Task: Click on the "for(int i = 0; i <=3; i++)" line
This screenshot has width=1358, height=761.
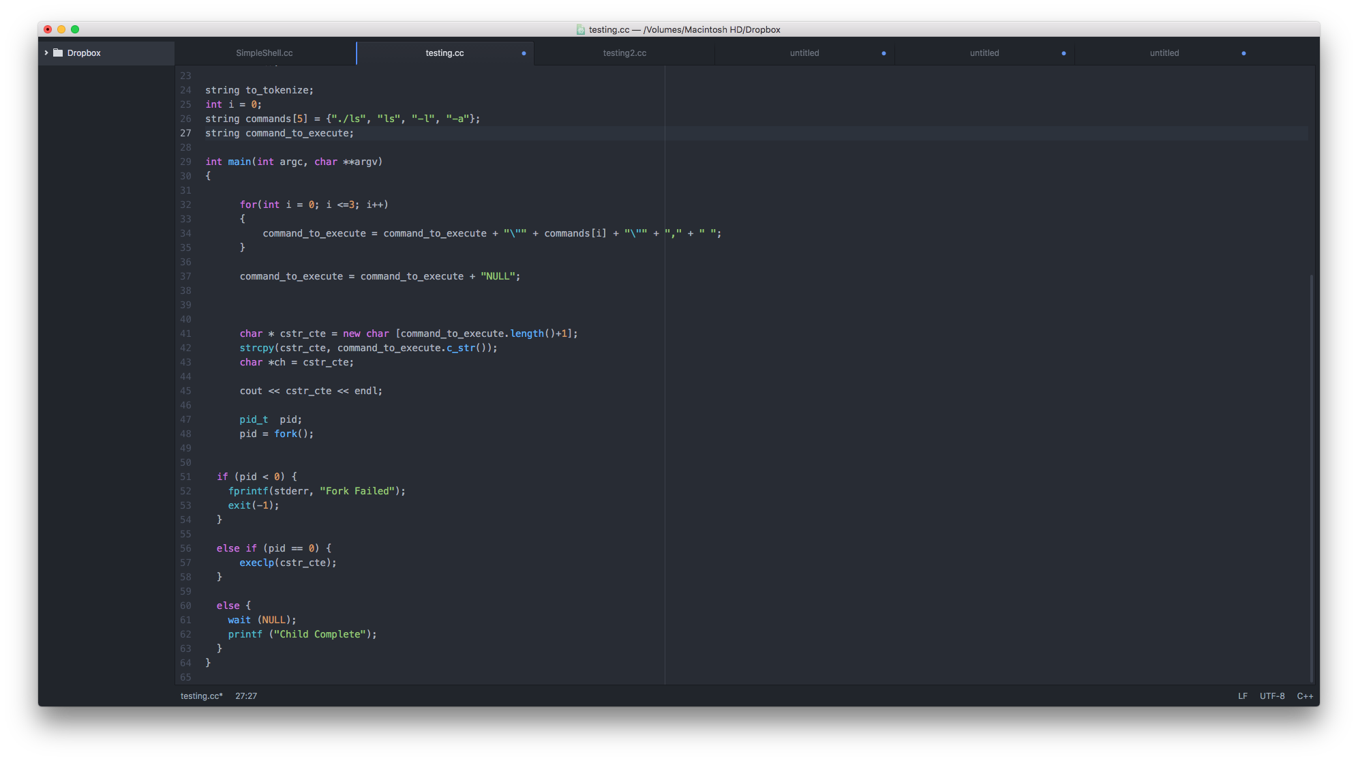Action: [x=314, y=205]
